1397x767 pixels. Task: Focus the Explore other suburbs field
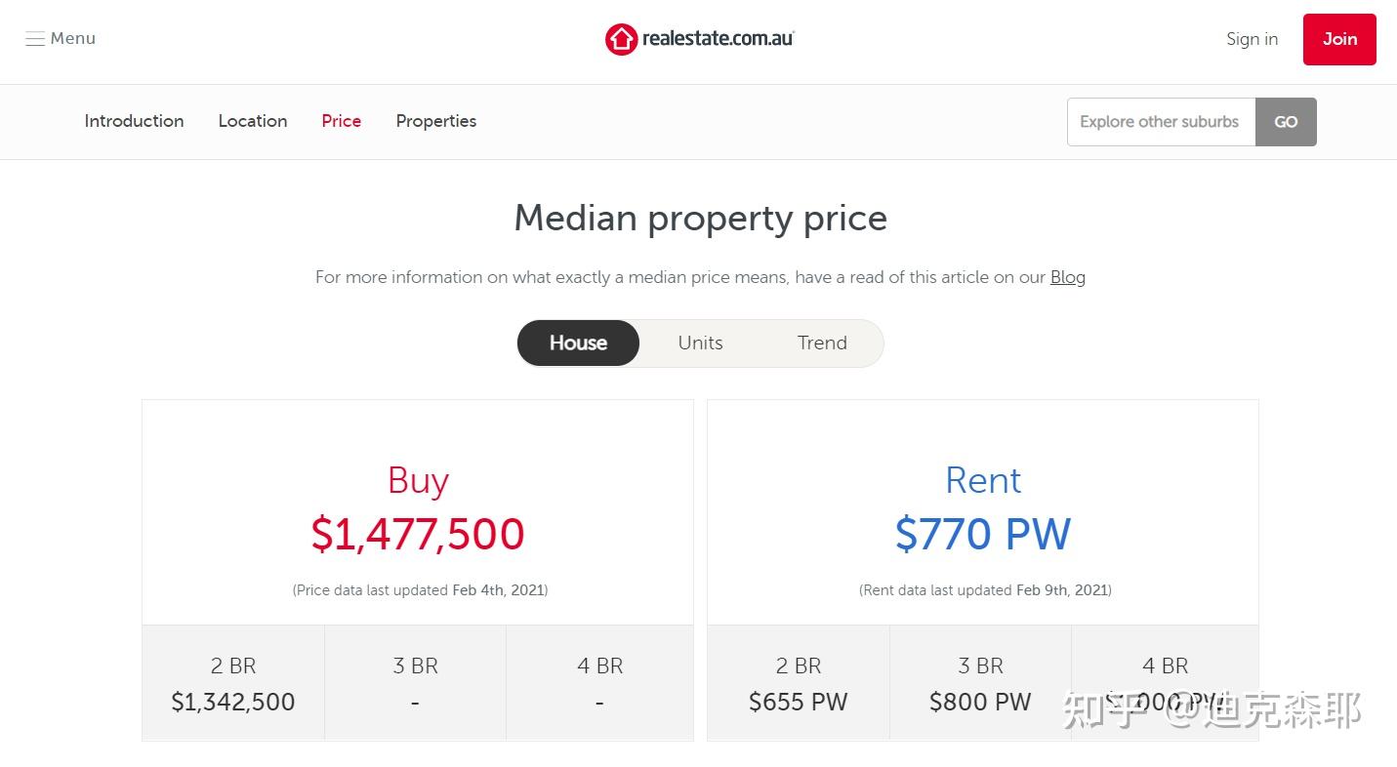click(x=1161, y=122)
